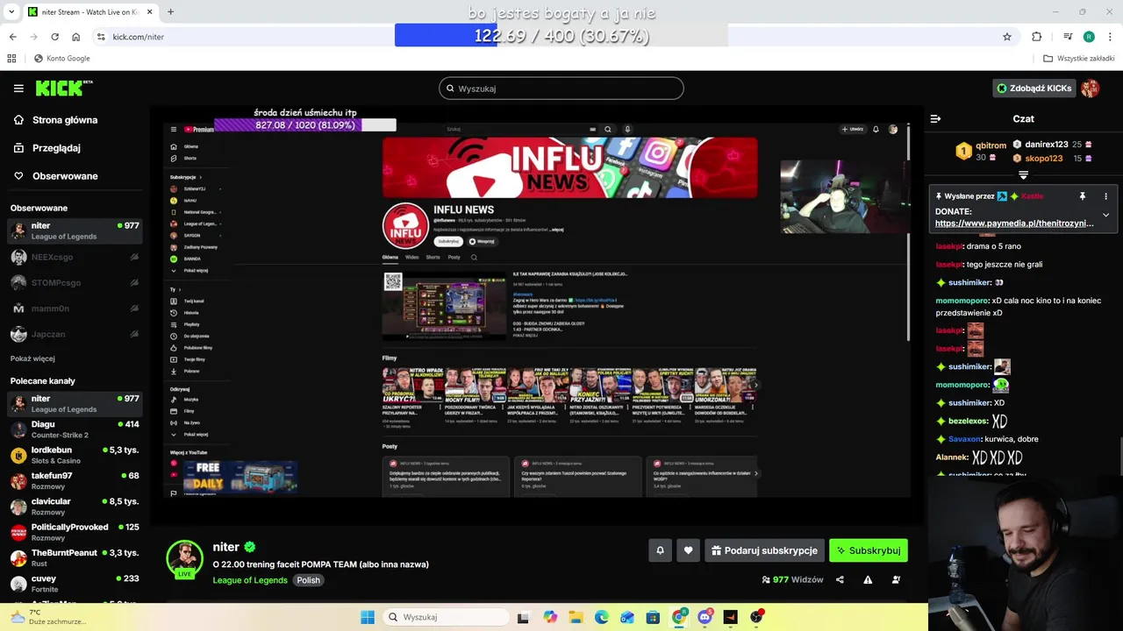1123x631 pixels.
Task: Open recommended channel TheBurntPeanut
Action: (75, 558)
